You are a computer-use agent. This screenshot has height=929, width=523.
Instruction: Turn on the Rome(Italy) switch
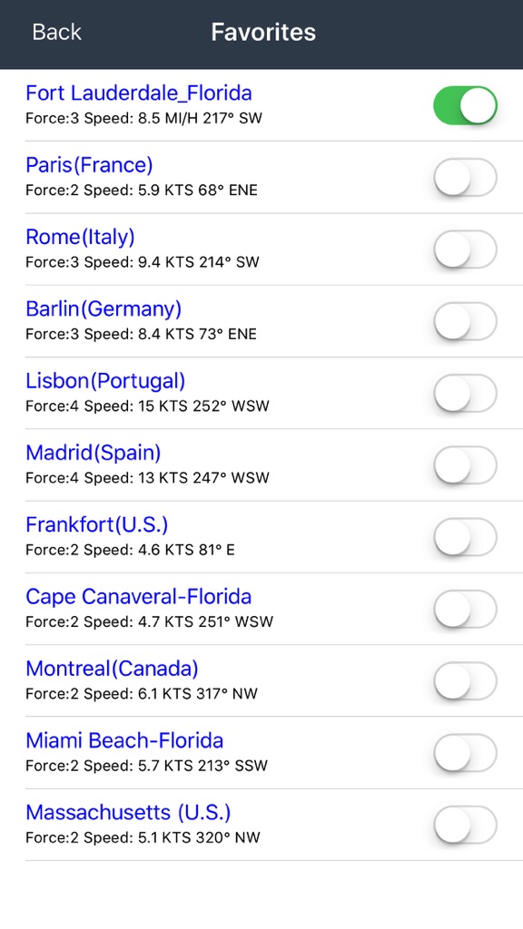point(465,249)
